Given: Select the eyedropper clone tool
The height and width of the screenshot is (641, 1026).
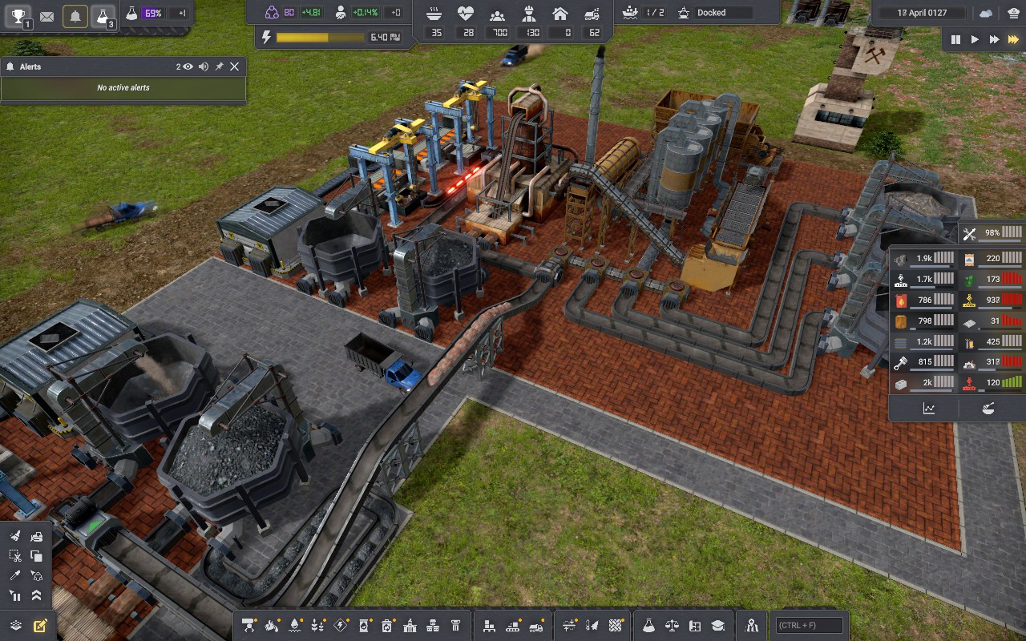Looking at the screenshot, I should (15, 575).
